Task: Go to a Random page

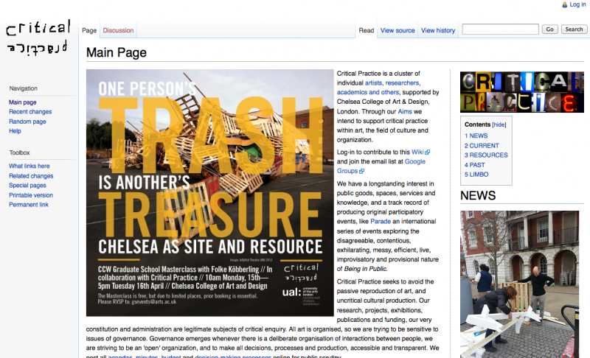Action: (x=27, y=122)
